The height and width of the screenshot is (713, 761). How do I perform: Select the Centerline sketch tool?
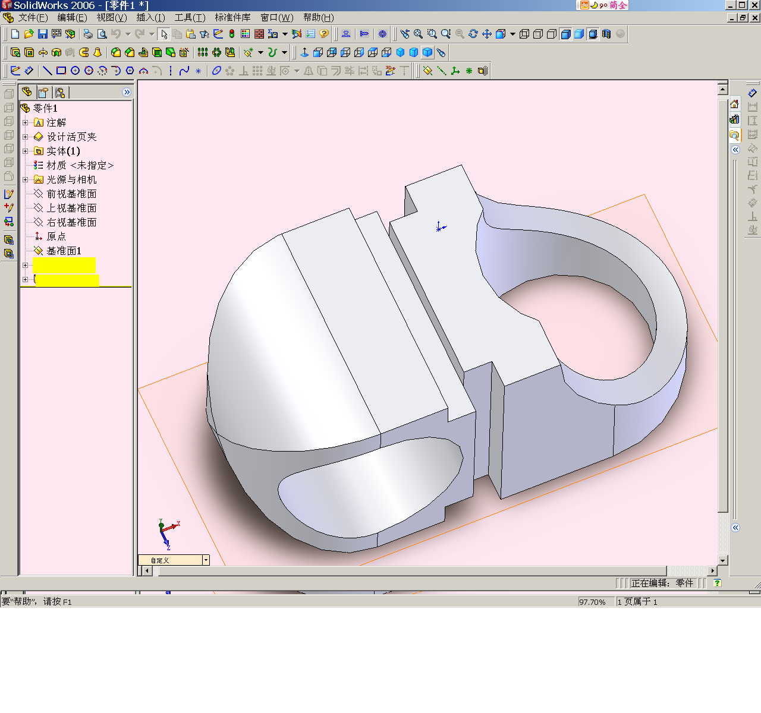pos(171,71)
